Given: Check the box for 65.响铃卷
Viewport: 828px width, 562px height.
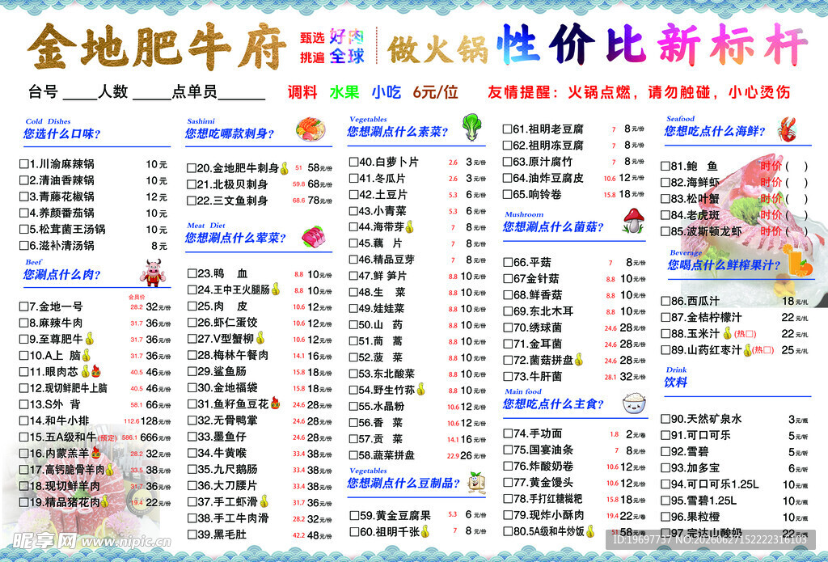Looking at the screenshot, I should [x=508, y=194].
